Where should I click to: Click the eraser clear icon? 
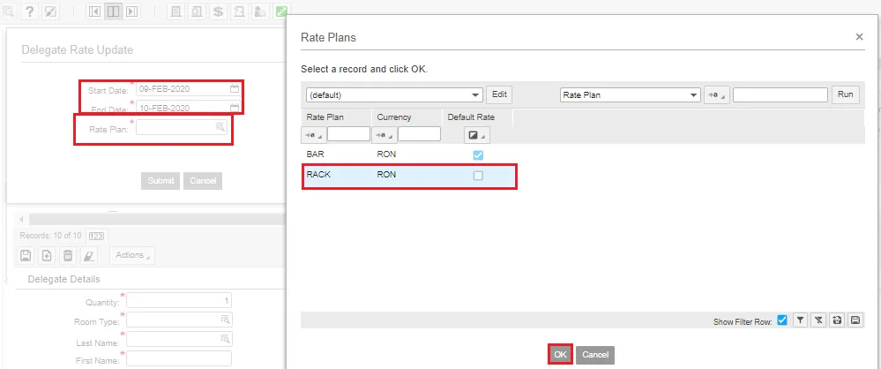tap(89, 255)
